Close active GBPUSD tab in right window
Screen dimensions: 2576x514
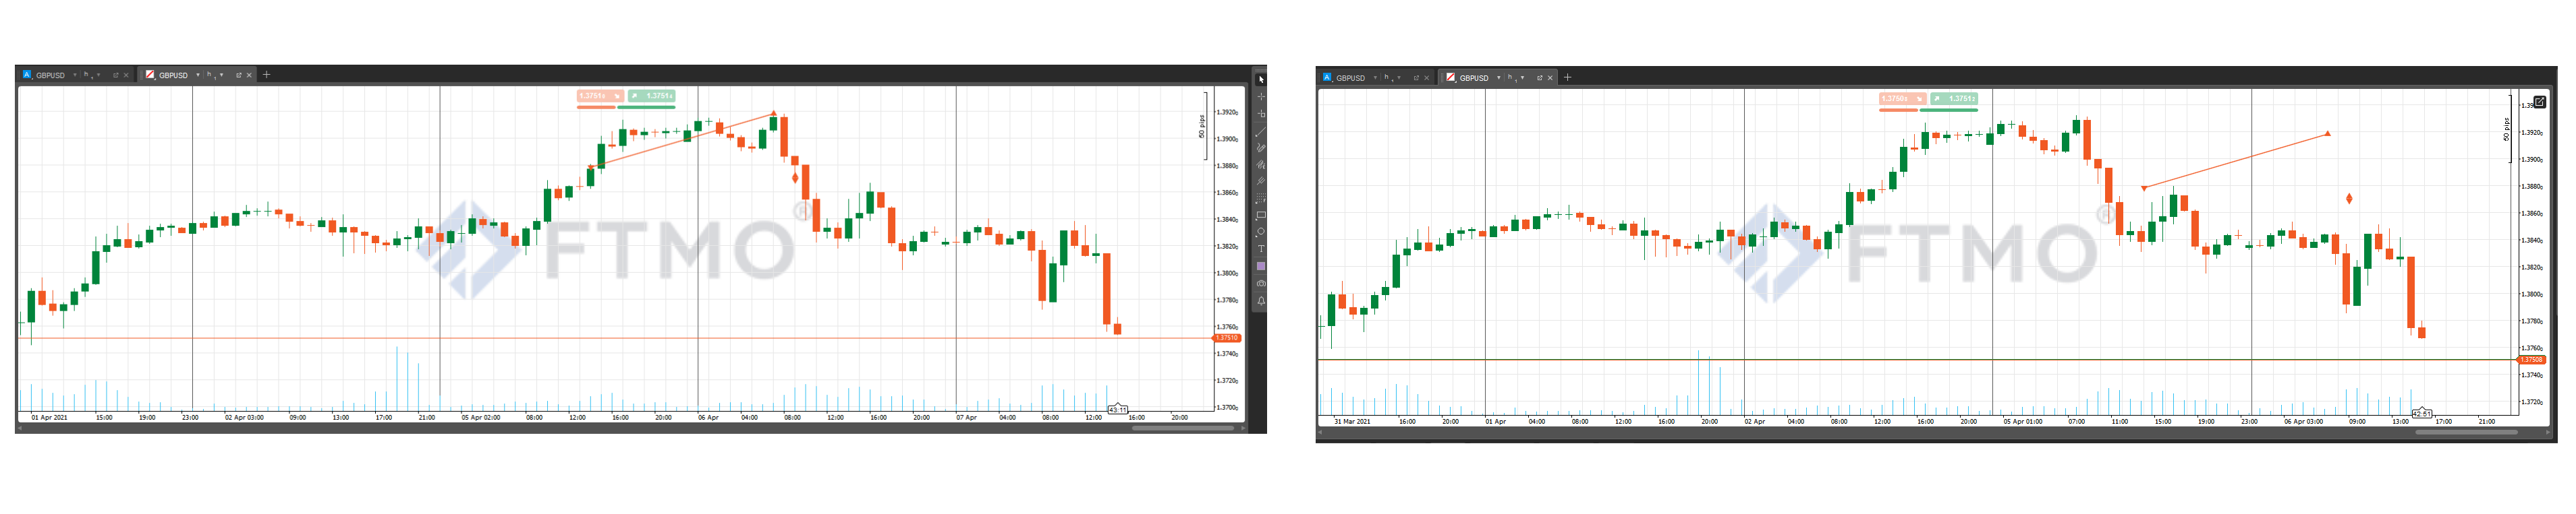[x=1550, y=79]
